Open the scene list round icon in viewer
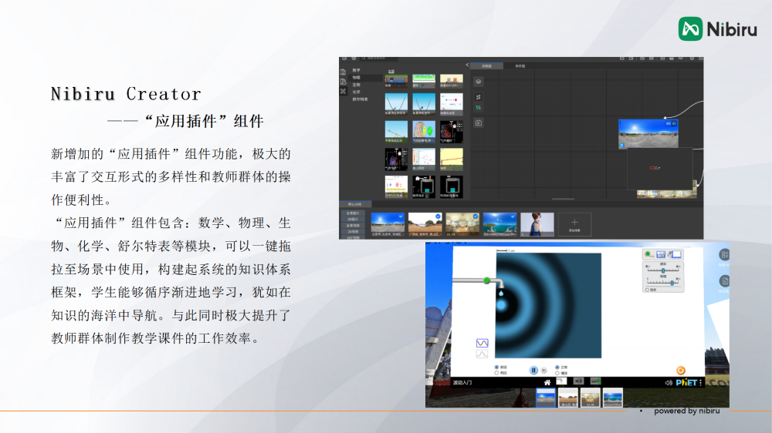Viewport: 772px width, 433px height. click(x=724, y=254)
